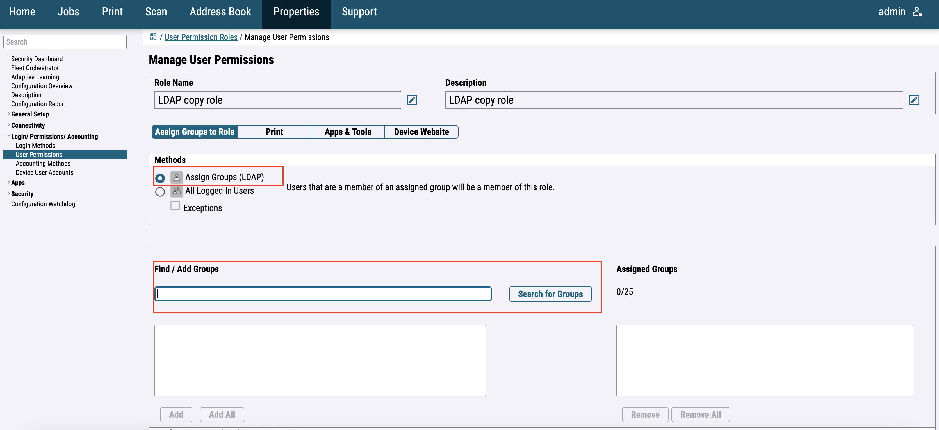Screen dimensions: 939x430
Task: Enable the Exceptions checkbox
Action: click(x=175, y=206)
